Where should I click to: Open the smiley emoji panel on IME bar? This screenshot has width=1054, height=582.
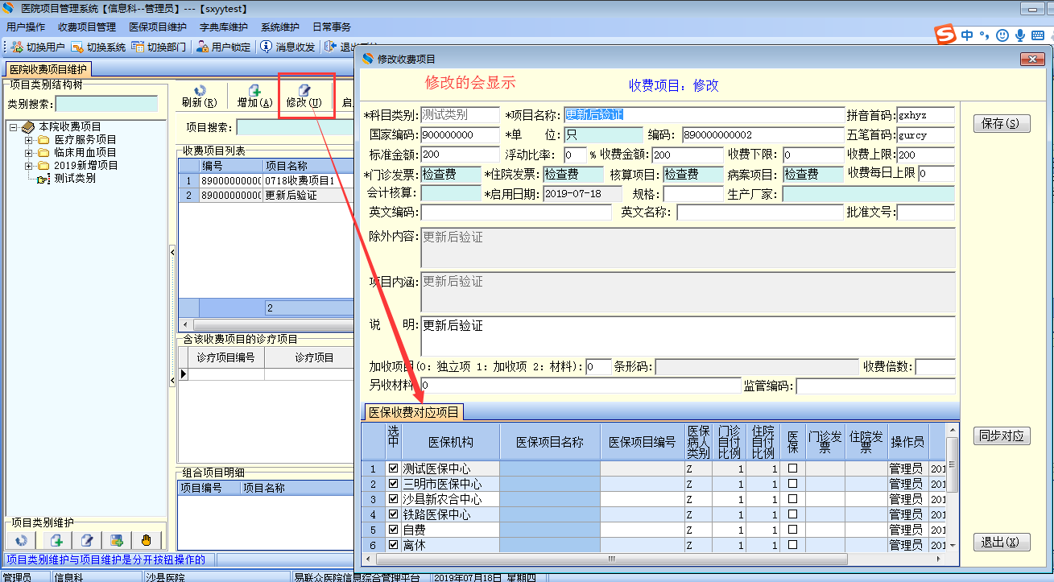(1002, 35)
